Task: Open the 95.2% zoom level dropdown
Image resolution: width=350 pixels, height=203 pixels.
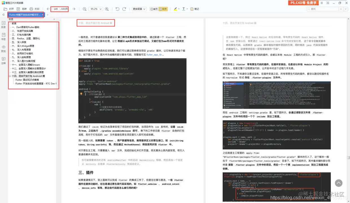Action: 95,9
